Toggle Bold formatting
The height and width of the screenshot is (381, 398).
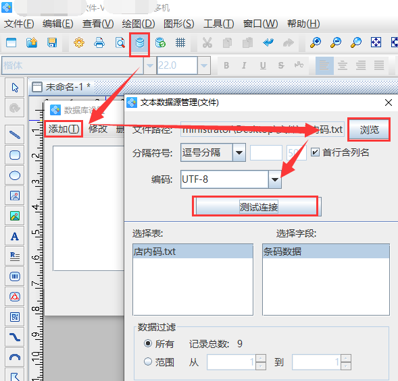coord(226,65)
